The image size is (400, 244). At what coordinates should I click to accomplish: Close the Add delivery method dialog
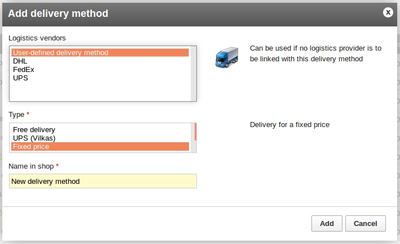pos(388,12)
